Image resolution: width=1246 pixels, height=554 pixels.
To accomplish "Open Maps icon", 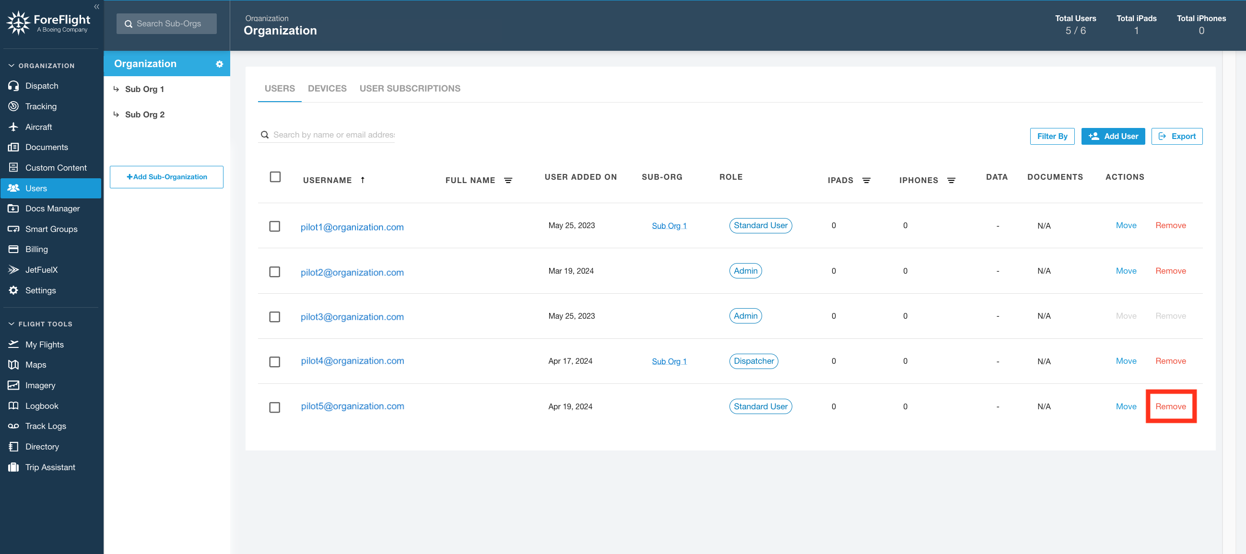I will pyautogui.click(x=13, y=365).
